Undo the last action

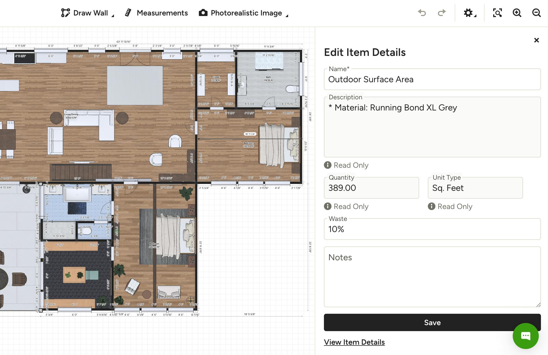(422, 13)
